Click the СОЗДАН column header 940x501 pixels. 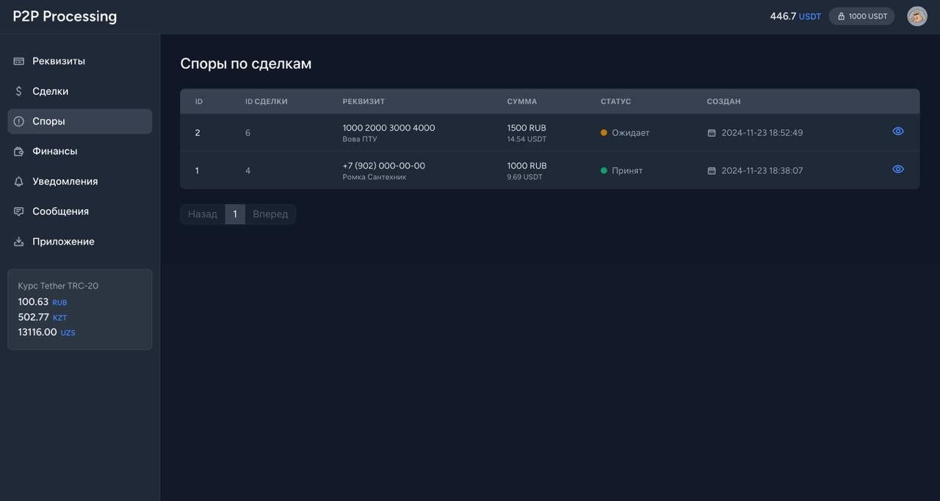724,101
